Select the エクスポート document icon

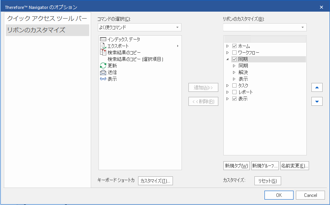[103, 46]
